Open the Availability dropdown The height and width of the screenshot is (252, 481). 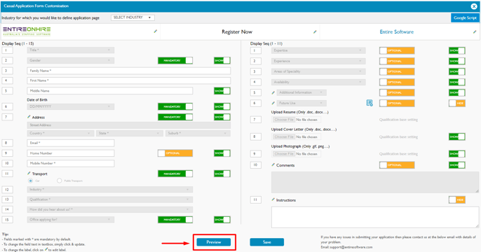(318, 82)
